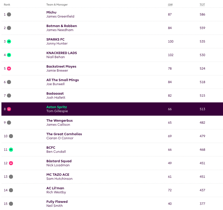Click the Rank column header
This screenshot has width=223, height=210.
(x=7, y=5)
